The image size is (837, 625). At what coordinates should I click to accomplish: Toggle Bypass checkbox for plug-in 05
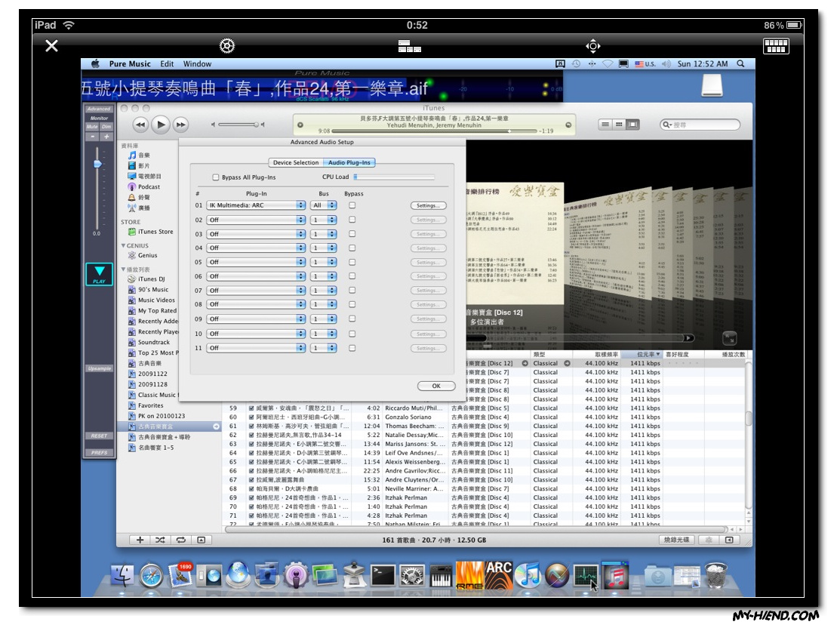click(352, 262)
